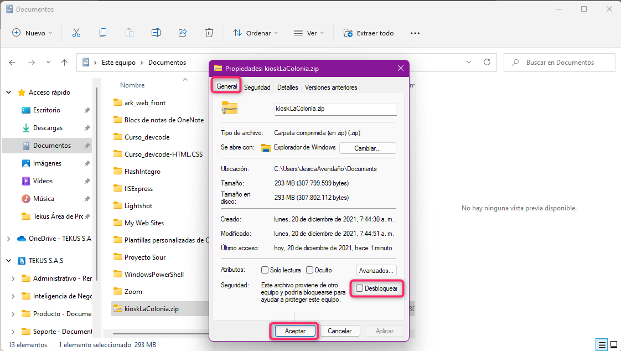The height and width of the screenshot is (351, 621).
Task: Toggle the Oculto attribute checkbox
Action: pyautogui.click(x=310, y=270)
